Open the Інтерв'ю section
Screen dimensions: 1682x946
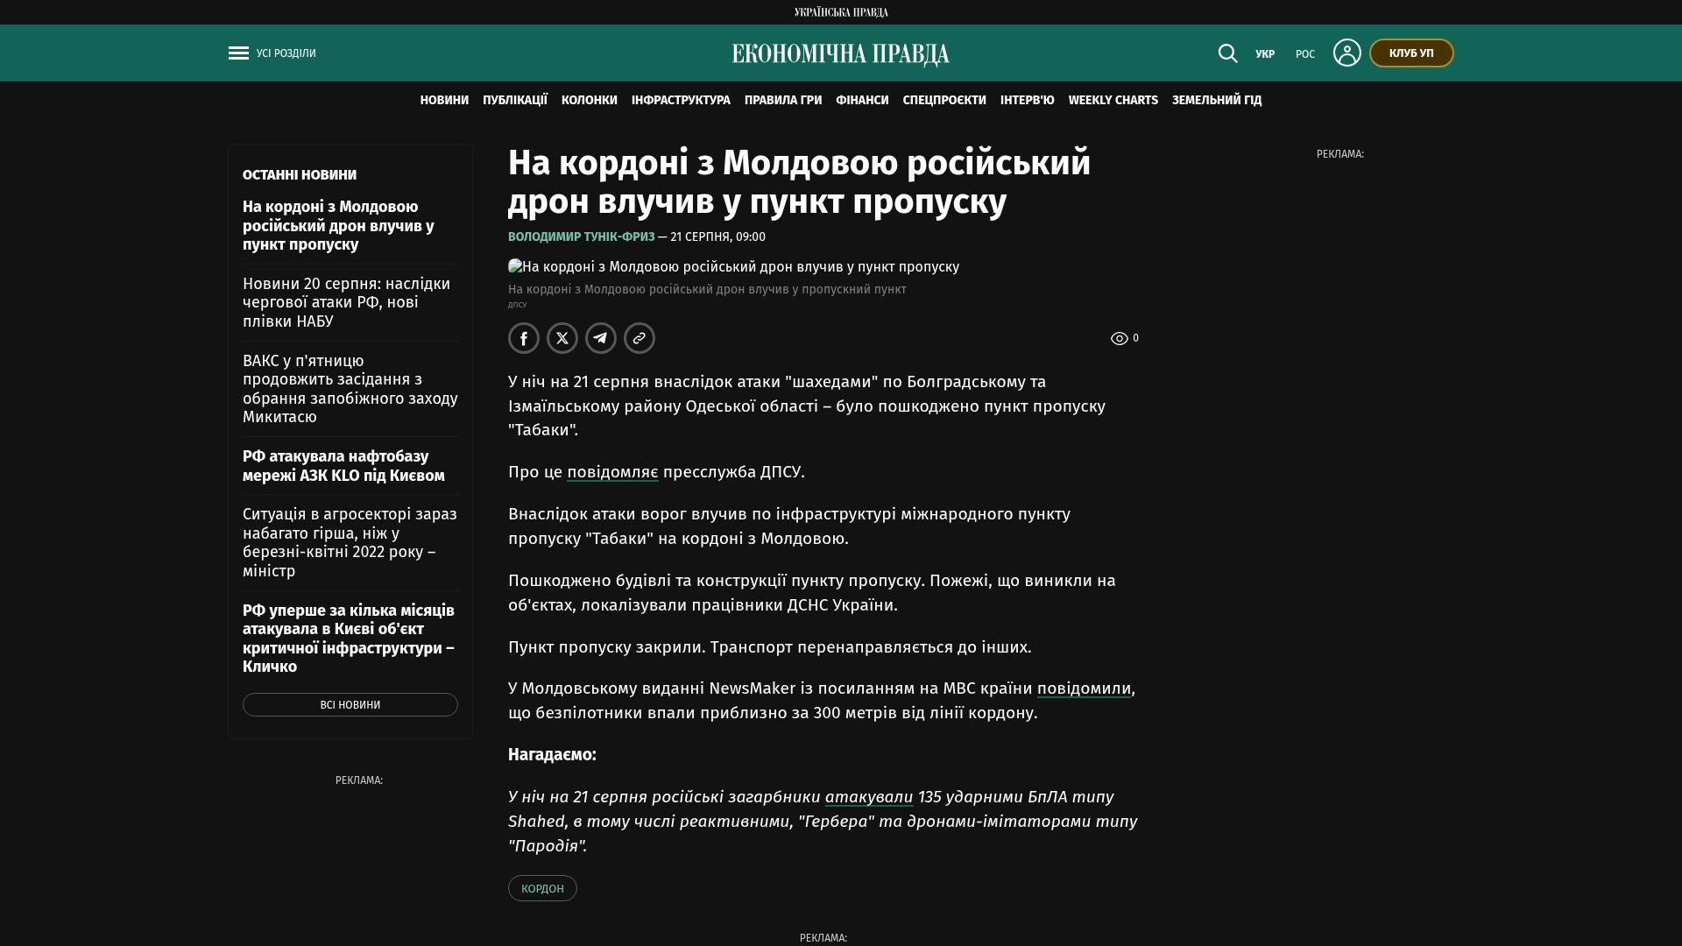(x=1028, y=101)
